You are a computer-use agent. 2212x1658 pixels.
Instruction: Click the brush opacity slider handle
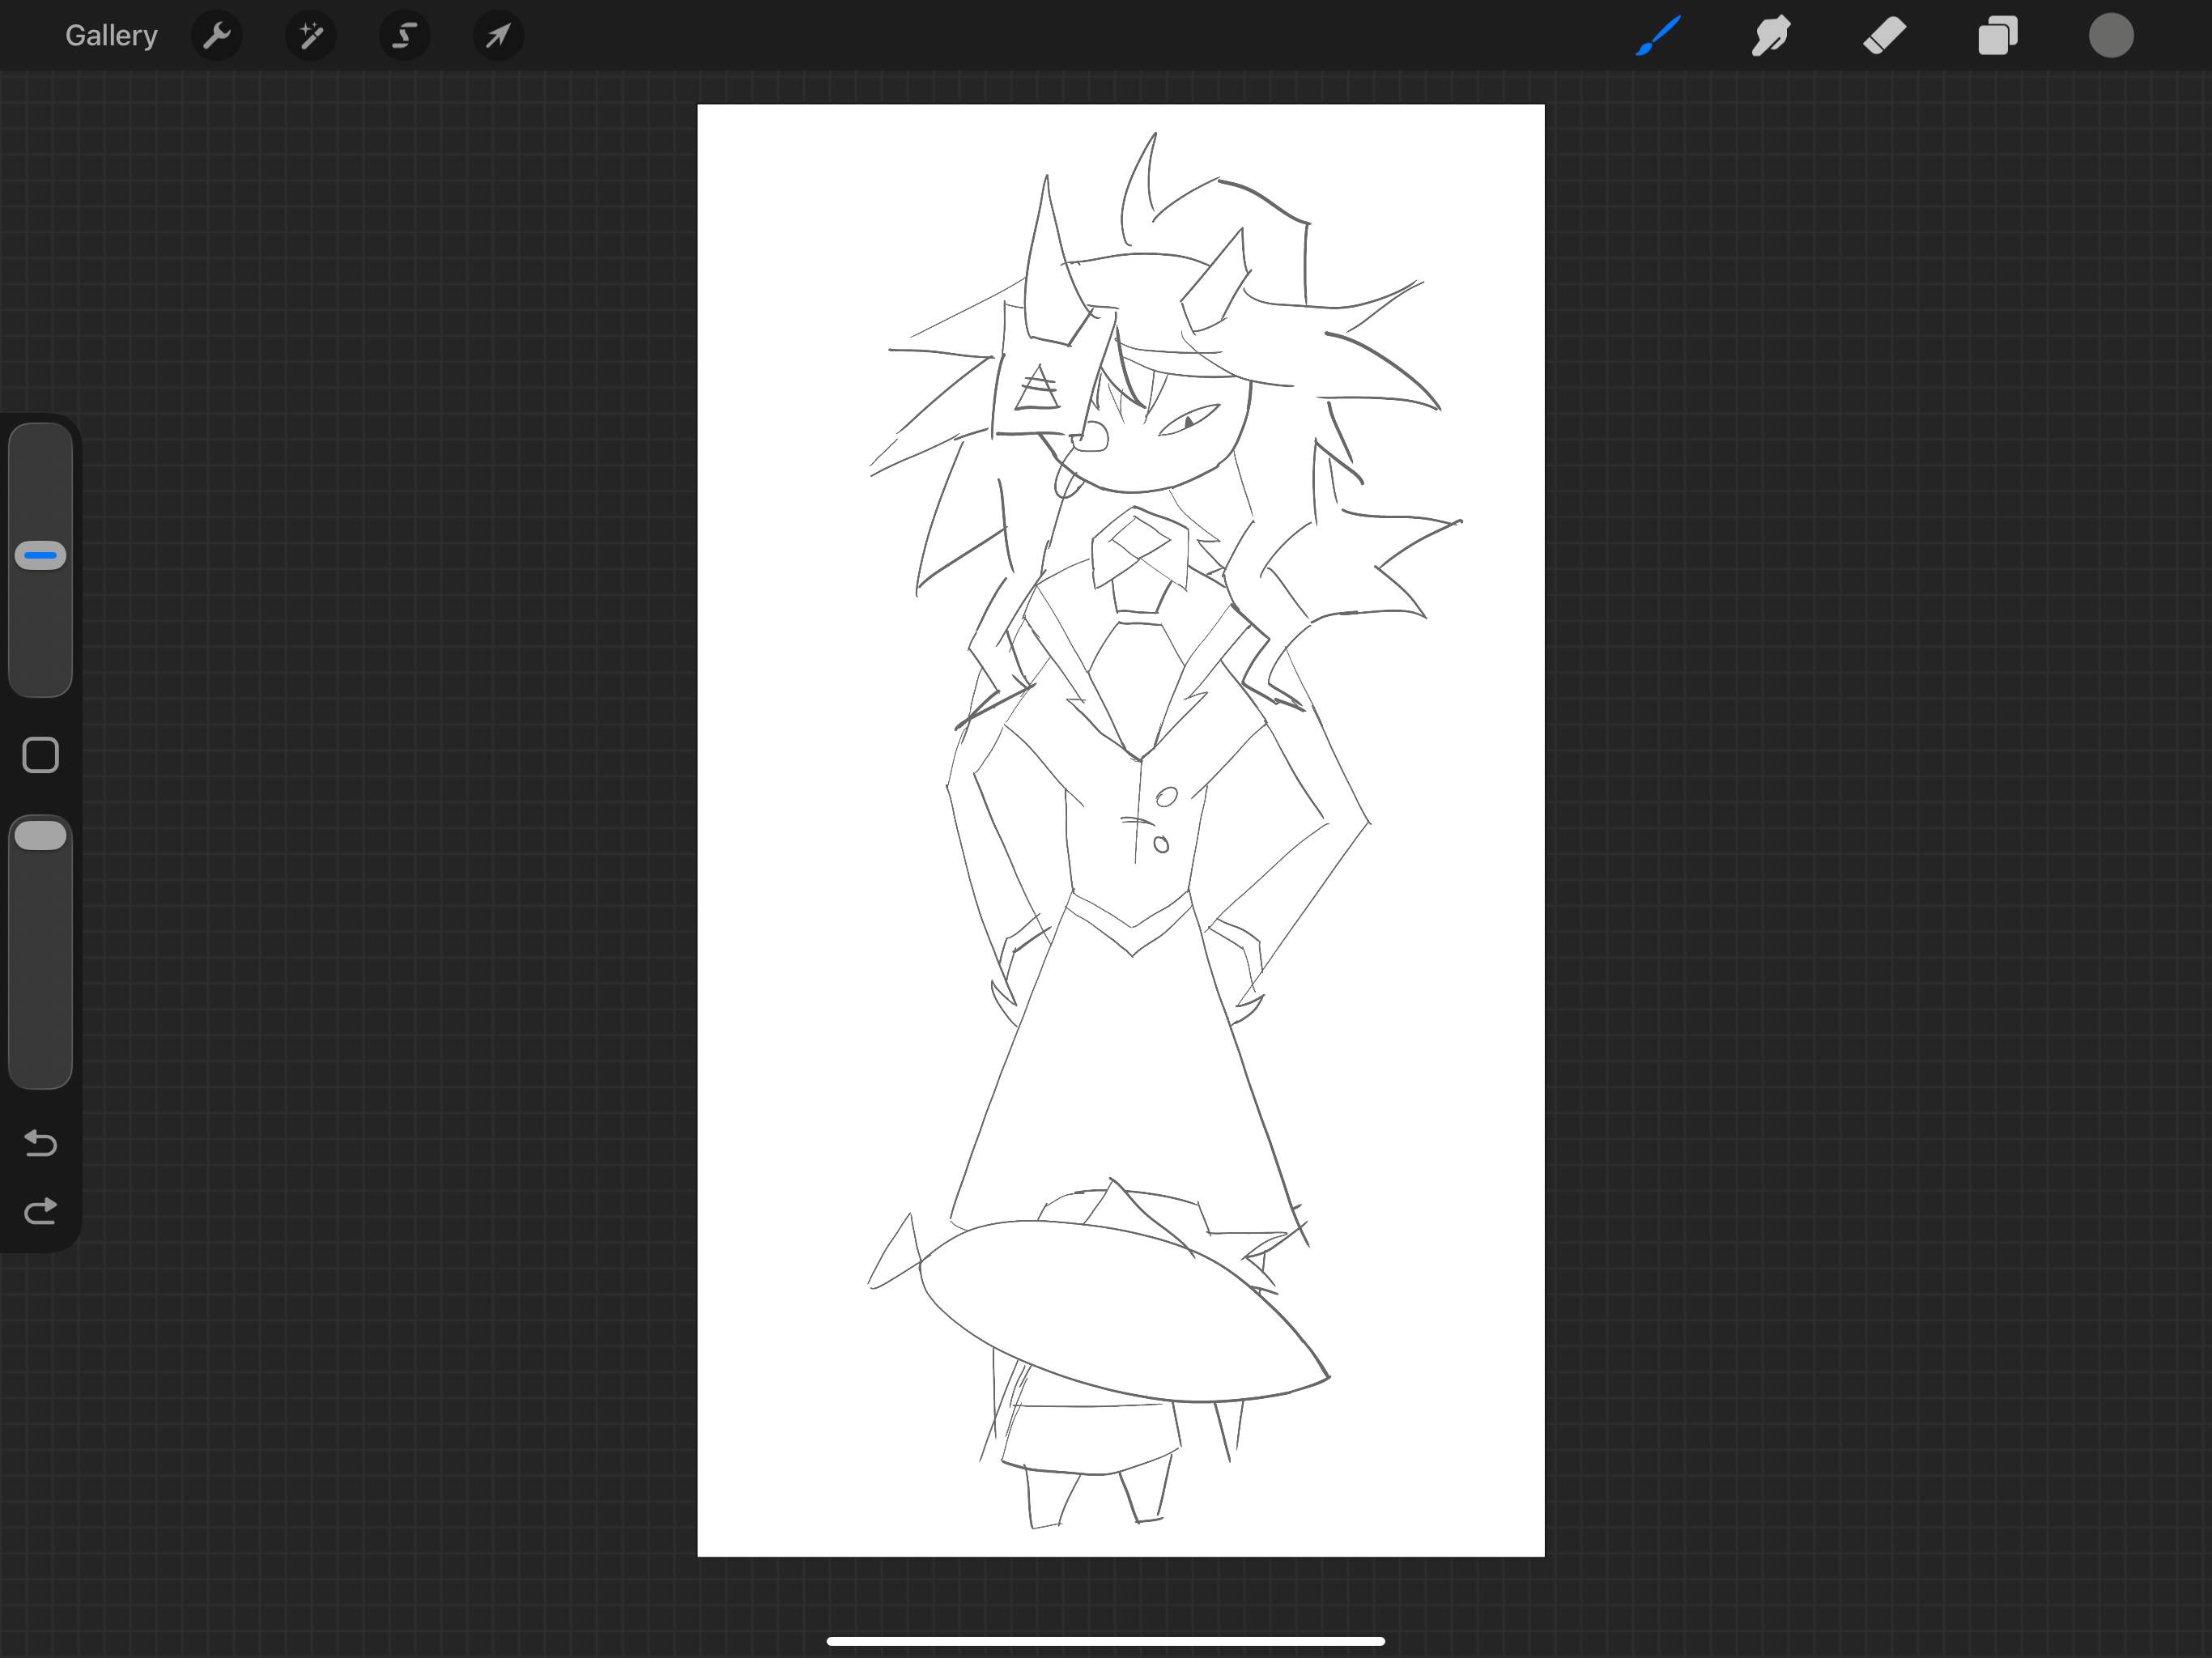[41, 836]
